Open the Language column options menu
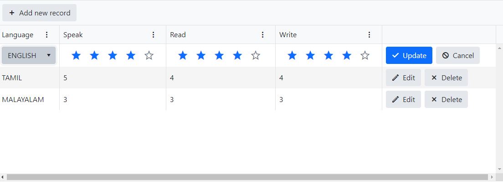The width and height of the screenshot is (503, 185). (46, 35)
